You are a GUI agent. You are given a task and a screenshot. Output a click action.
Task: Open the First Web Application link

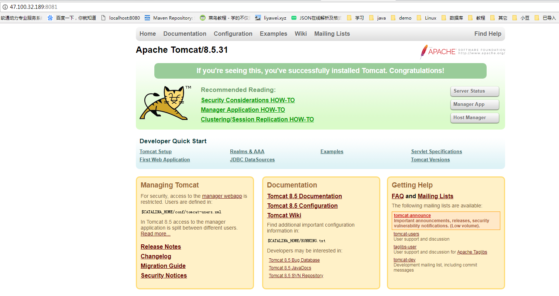(x=165, y=159)
